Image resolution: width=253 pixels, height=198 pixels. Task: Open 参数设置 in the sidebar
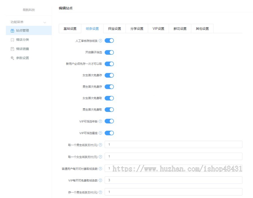click(29, 58)
